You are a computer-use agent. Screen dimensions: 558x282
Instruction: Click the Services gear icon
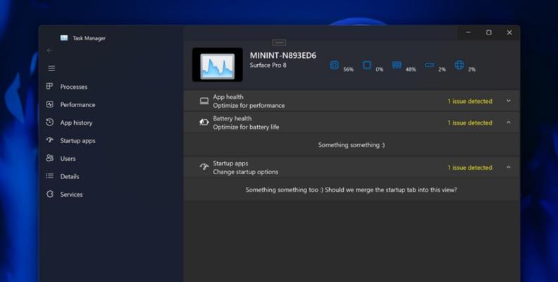(50, 194)
